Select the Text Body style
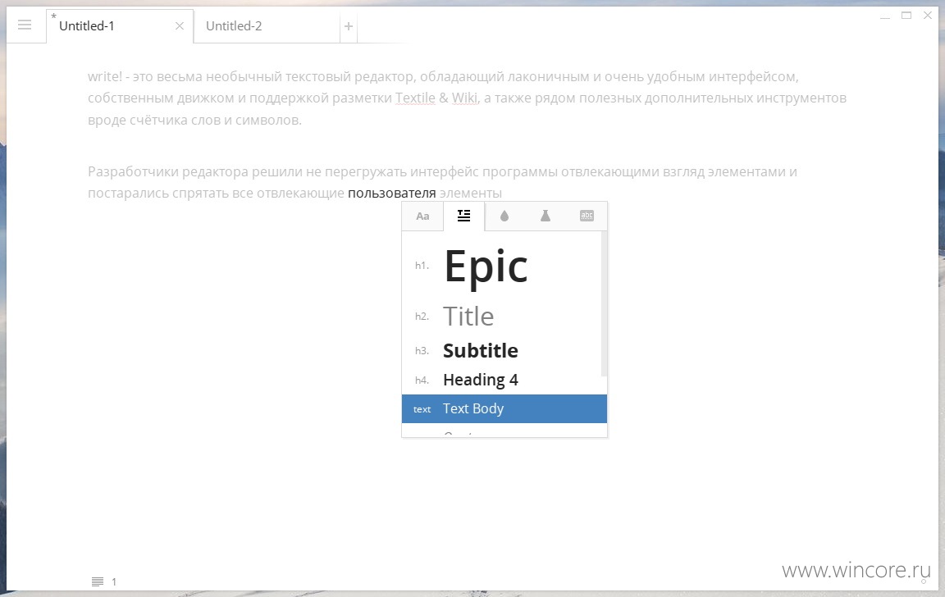The width and height of the screenshot is (945, 597). pos(504,409)
